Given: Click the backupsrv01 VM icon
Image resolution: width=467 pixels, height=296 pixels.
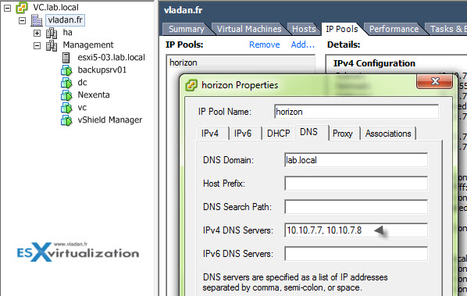Looking at the screenshot, I should click(66, 70).
